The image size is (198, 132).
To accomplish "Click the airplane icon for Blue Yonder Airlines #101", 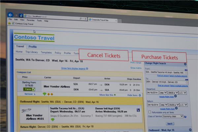I will pyautogui.click(x=26, y=110).
